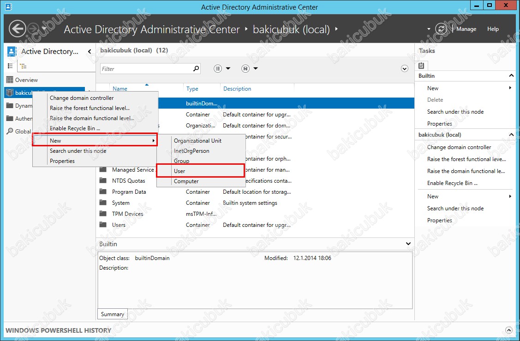The height and width of the screenshot is (341, 520).
Task: Click the back navigation arrow
Action: click(17, 29)
